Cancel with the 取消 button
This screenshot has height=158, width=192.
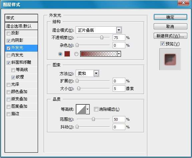pos(170,26)
